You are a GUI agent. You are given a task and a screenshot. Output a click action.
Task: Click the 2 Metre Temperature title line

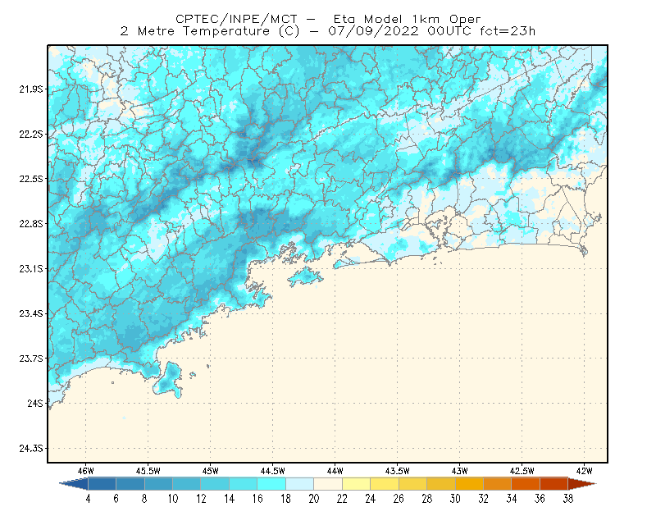pos(327,31)
